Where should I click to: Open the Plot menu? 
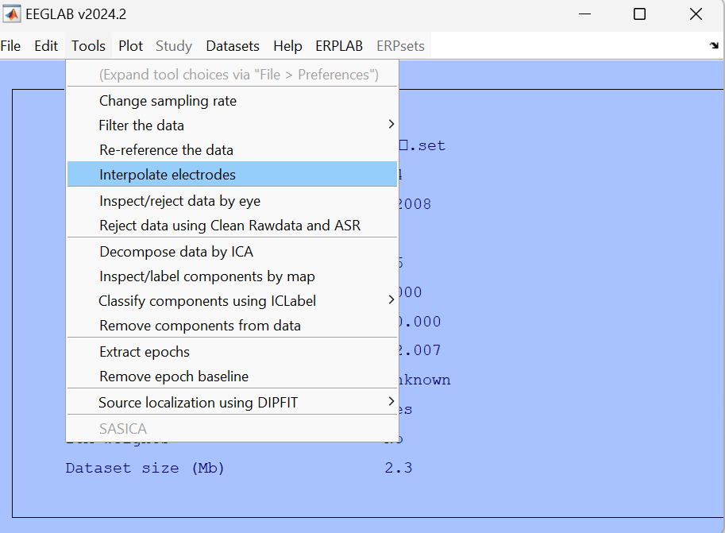(130, 46)
